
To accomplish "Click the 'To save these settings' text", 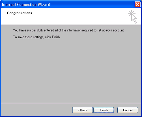I will click(x=37, y=37).
